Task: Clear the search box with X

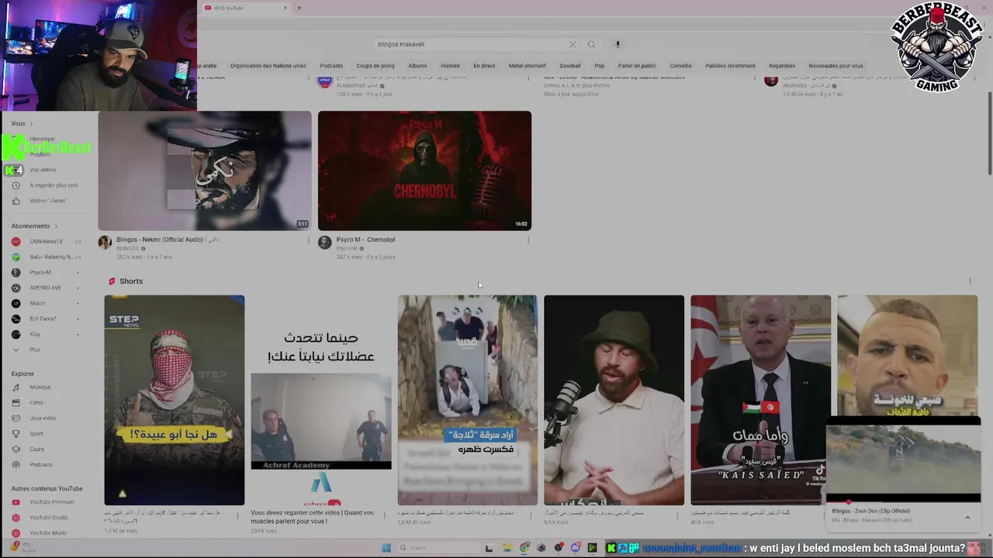Action: pos(573,44)
